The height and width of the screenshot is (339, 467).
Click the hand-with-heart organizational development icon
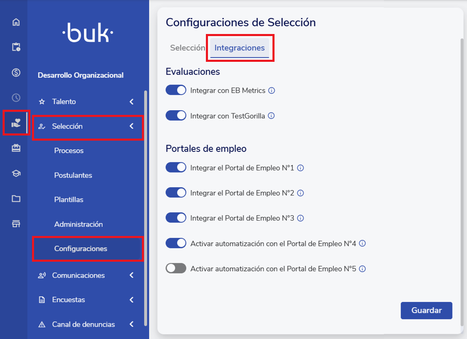16,123
